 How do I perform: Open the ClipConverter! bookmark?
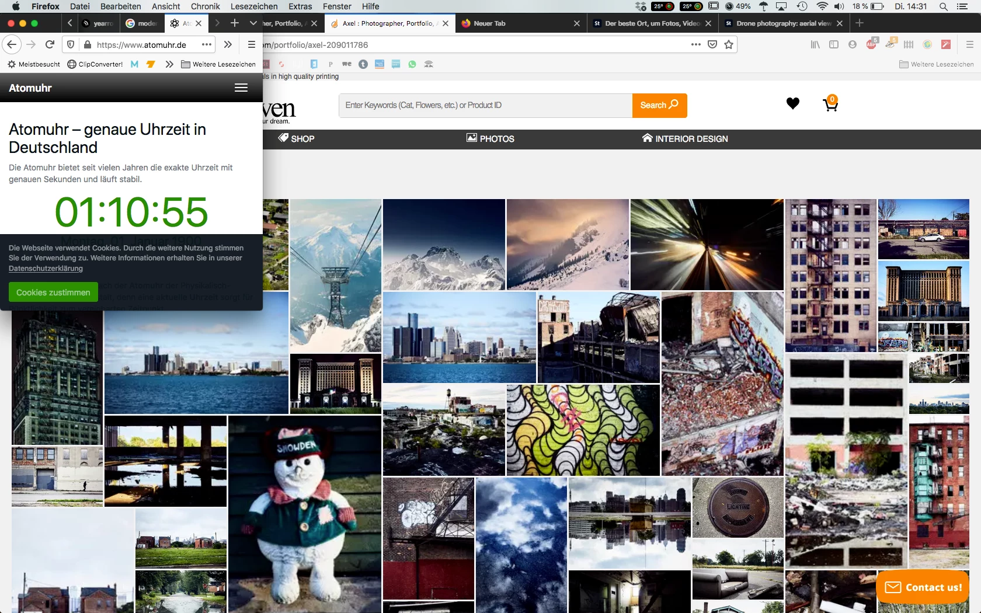click(x=95, y=64)
